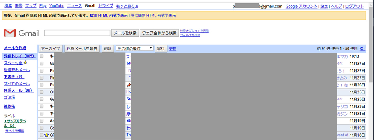Click the アーカイブ button
The height and width of the screenshot is (140, 374).
point(51,48)
